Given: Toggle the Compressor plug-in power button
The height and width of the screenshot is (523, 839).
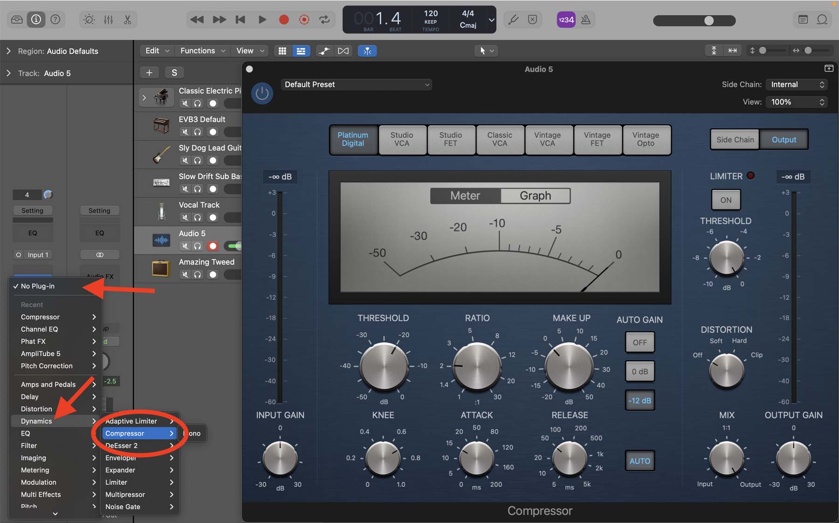Looking at the screenshot, I should (262, 93).
